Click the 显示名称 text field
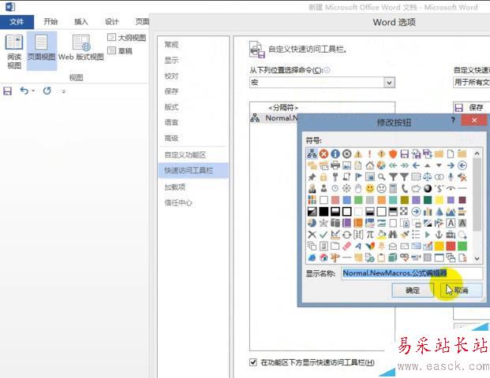This screenshot has height=378, width=490. click(x=412, y=273)
